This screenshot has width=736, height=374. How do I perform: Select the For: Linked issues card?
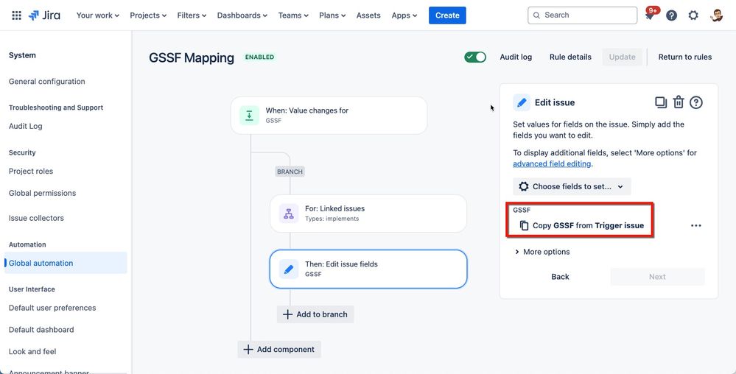368,214
